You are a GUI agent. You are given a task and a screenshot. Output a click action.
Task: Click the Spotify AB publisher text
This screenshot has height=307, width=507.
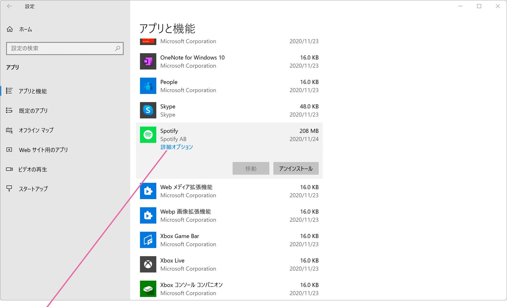tap(173, 139)
